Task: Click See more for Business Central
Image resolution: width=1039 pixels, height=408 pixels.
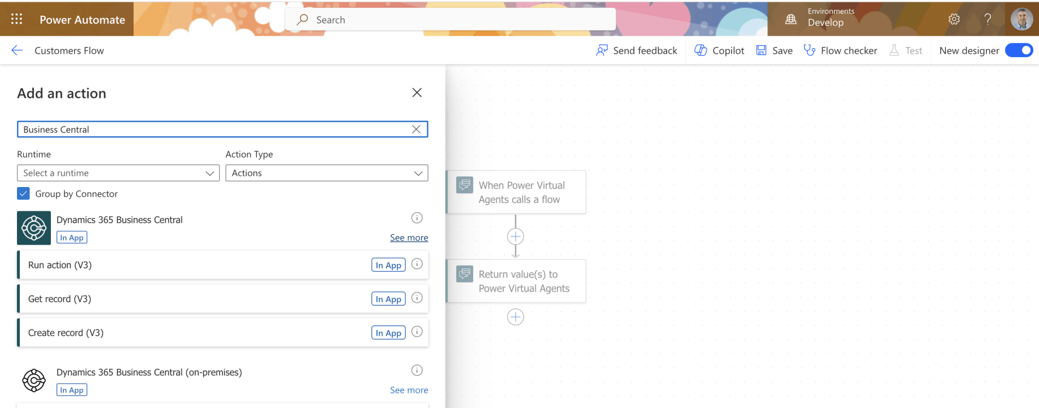Action: click(409, 238)
